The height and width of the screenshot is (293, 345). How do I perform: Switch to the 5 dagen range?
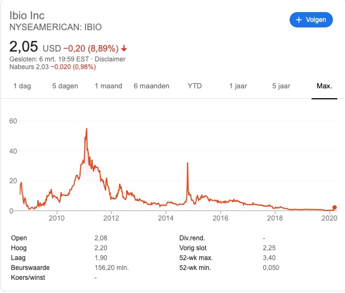click(65, 86)
